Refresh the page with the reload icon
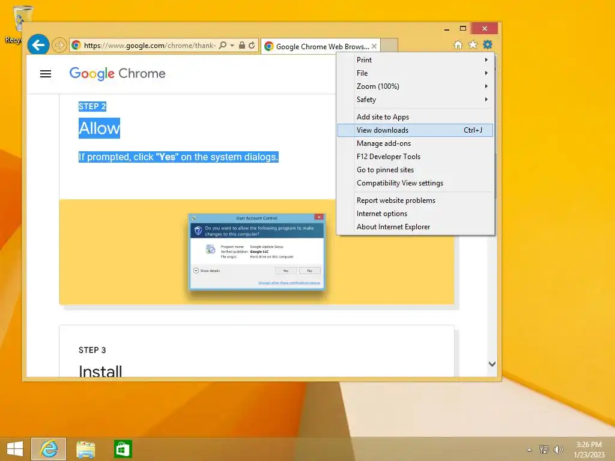This screenshot has height=461, width=615. pos(252,46)
